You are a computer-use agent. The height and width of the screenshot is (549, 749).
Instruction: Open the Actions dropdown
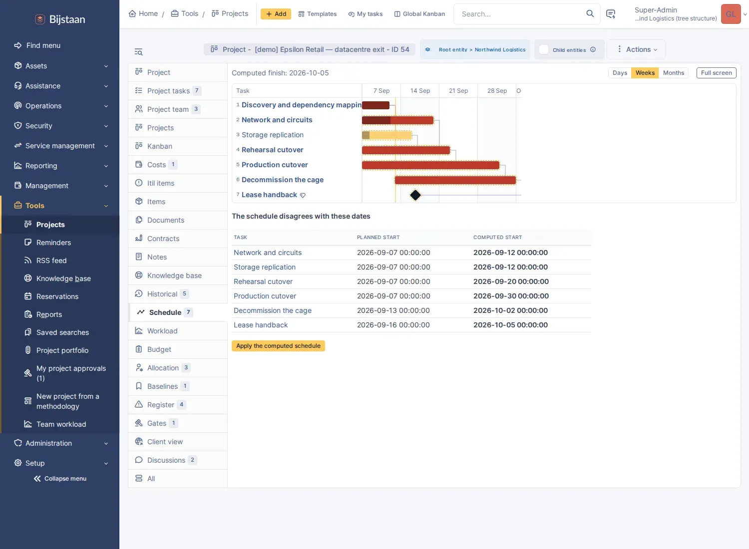[637, 49]
